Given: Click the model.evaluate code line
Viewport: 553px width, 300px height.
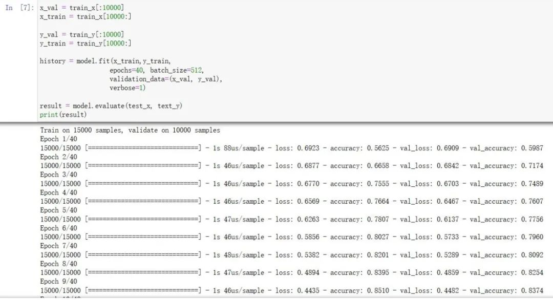Looking at the screenshot, I should click(x=111, y=105).
